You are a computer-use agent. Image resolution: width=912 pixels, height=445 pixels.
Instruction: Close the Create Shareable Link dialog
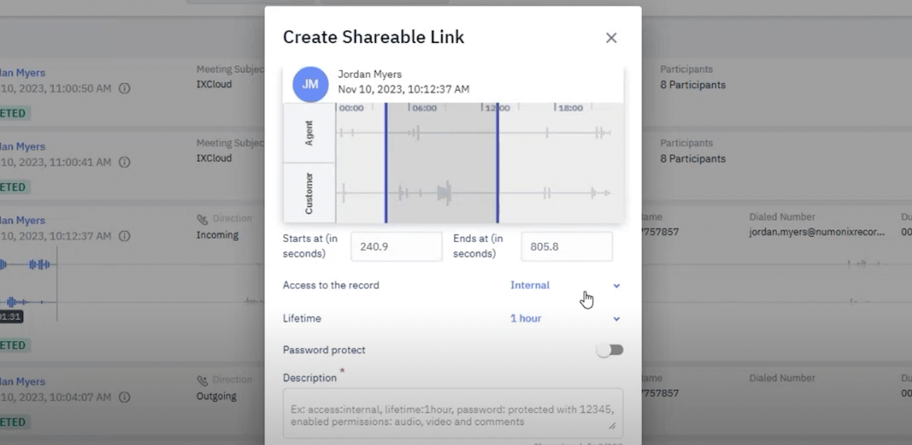point(611,38)
